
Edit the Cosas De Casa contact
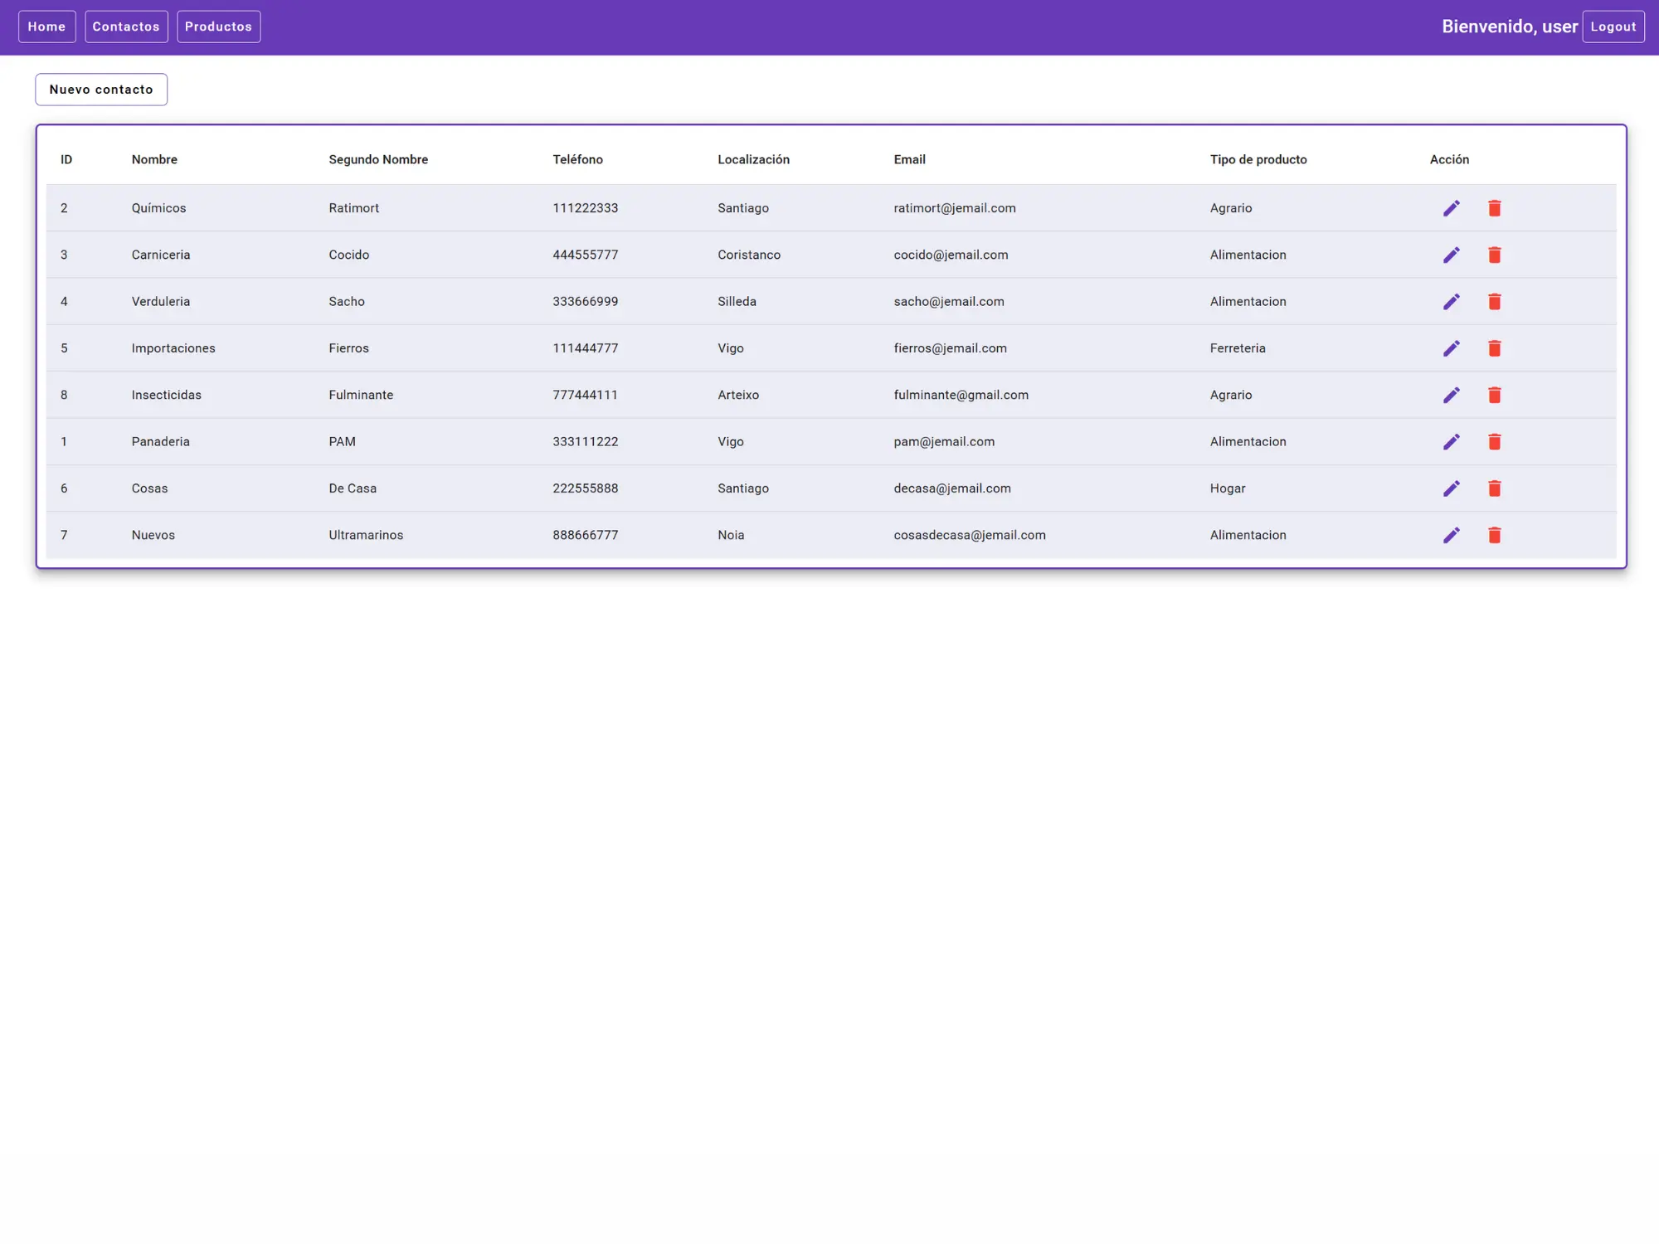(x=1451, y=488)
